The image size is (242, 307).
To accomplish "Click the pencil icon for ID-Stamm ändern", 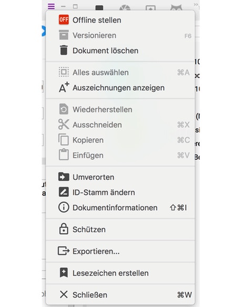I will 64,192.
